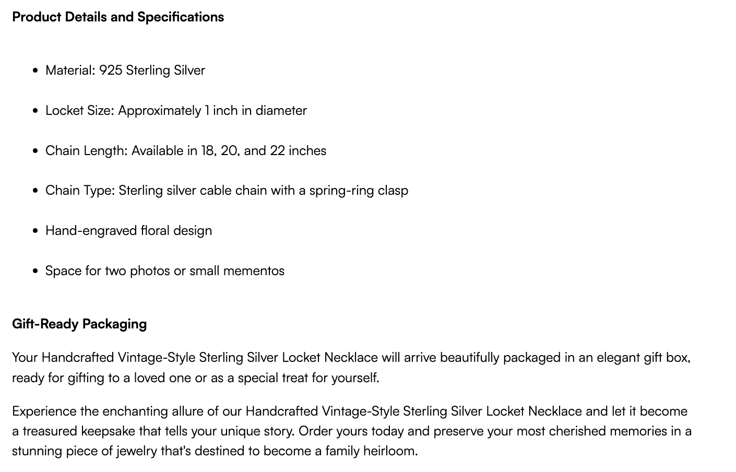This screenshot has height=472, width=736.
Task: Click the "Gift-Ready Packaging" heading
Action: [x=79, y=324]
